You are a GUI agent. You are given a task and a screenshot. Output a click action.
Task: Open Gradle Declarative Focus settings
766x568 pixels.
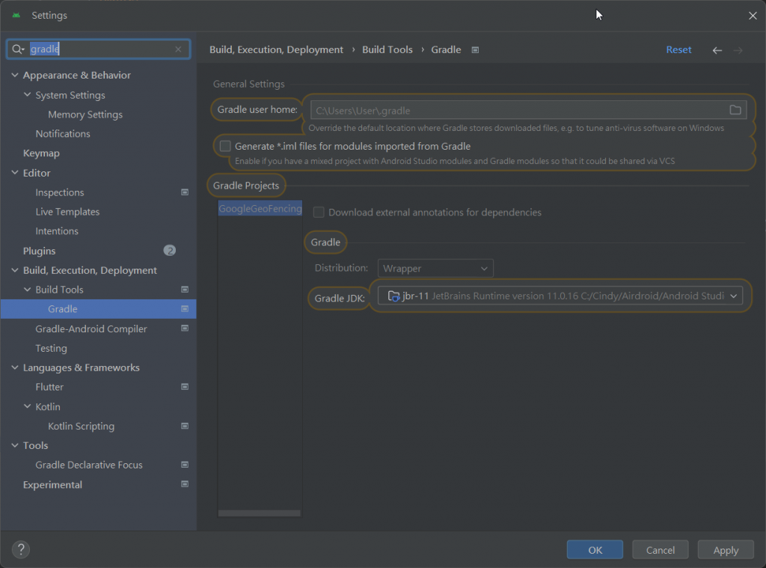coord(89,465)
